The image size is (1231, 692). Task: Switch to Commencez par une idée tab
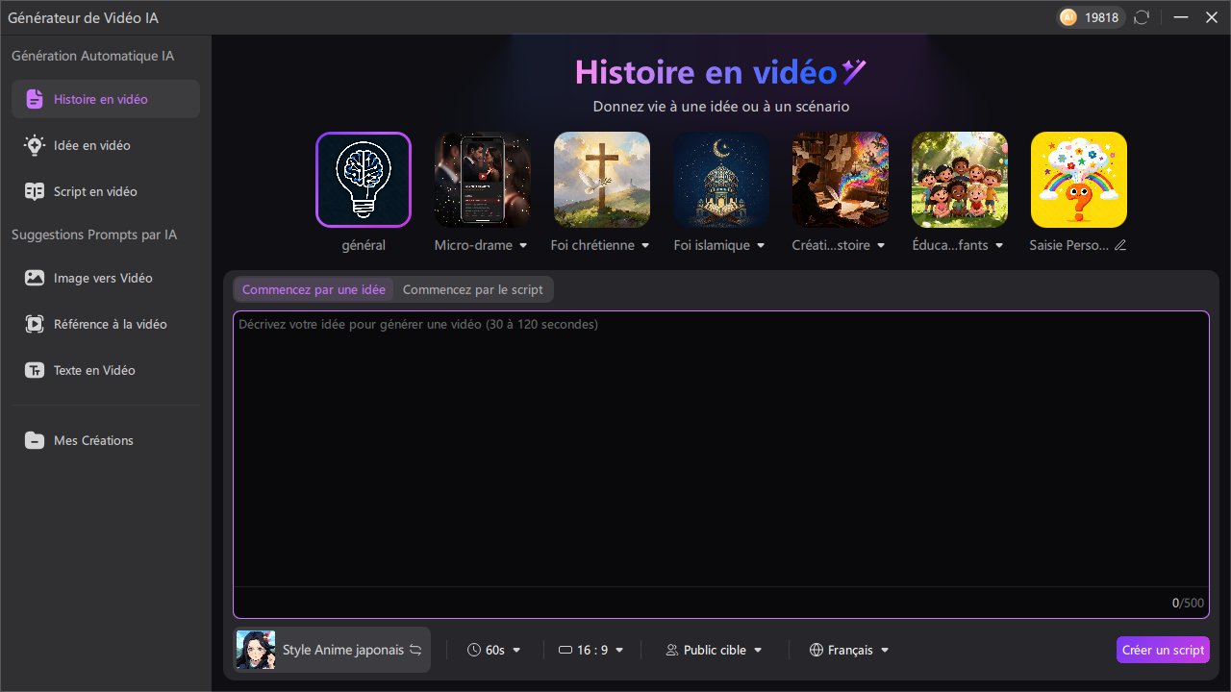pyautogui.click(x=314, y=289)
